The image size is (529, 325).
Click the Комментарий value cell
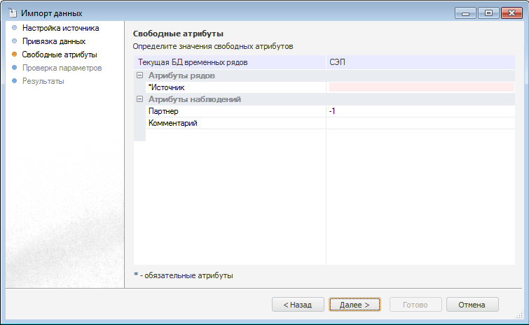(x=420, y=124)
